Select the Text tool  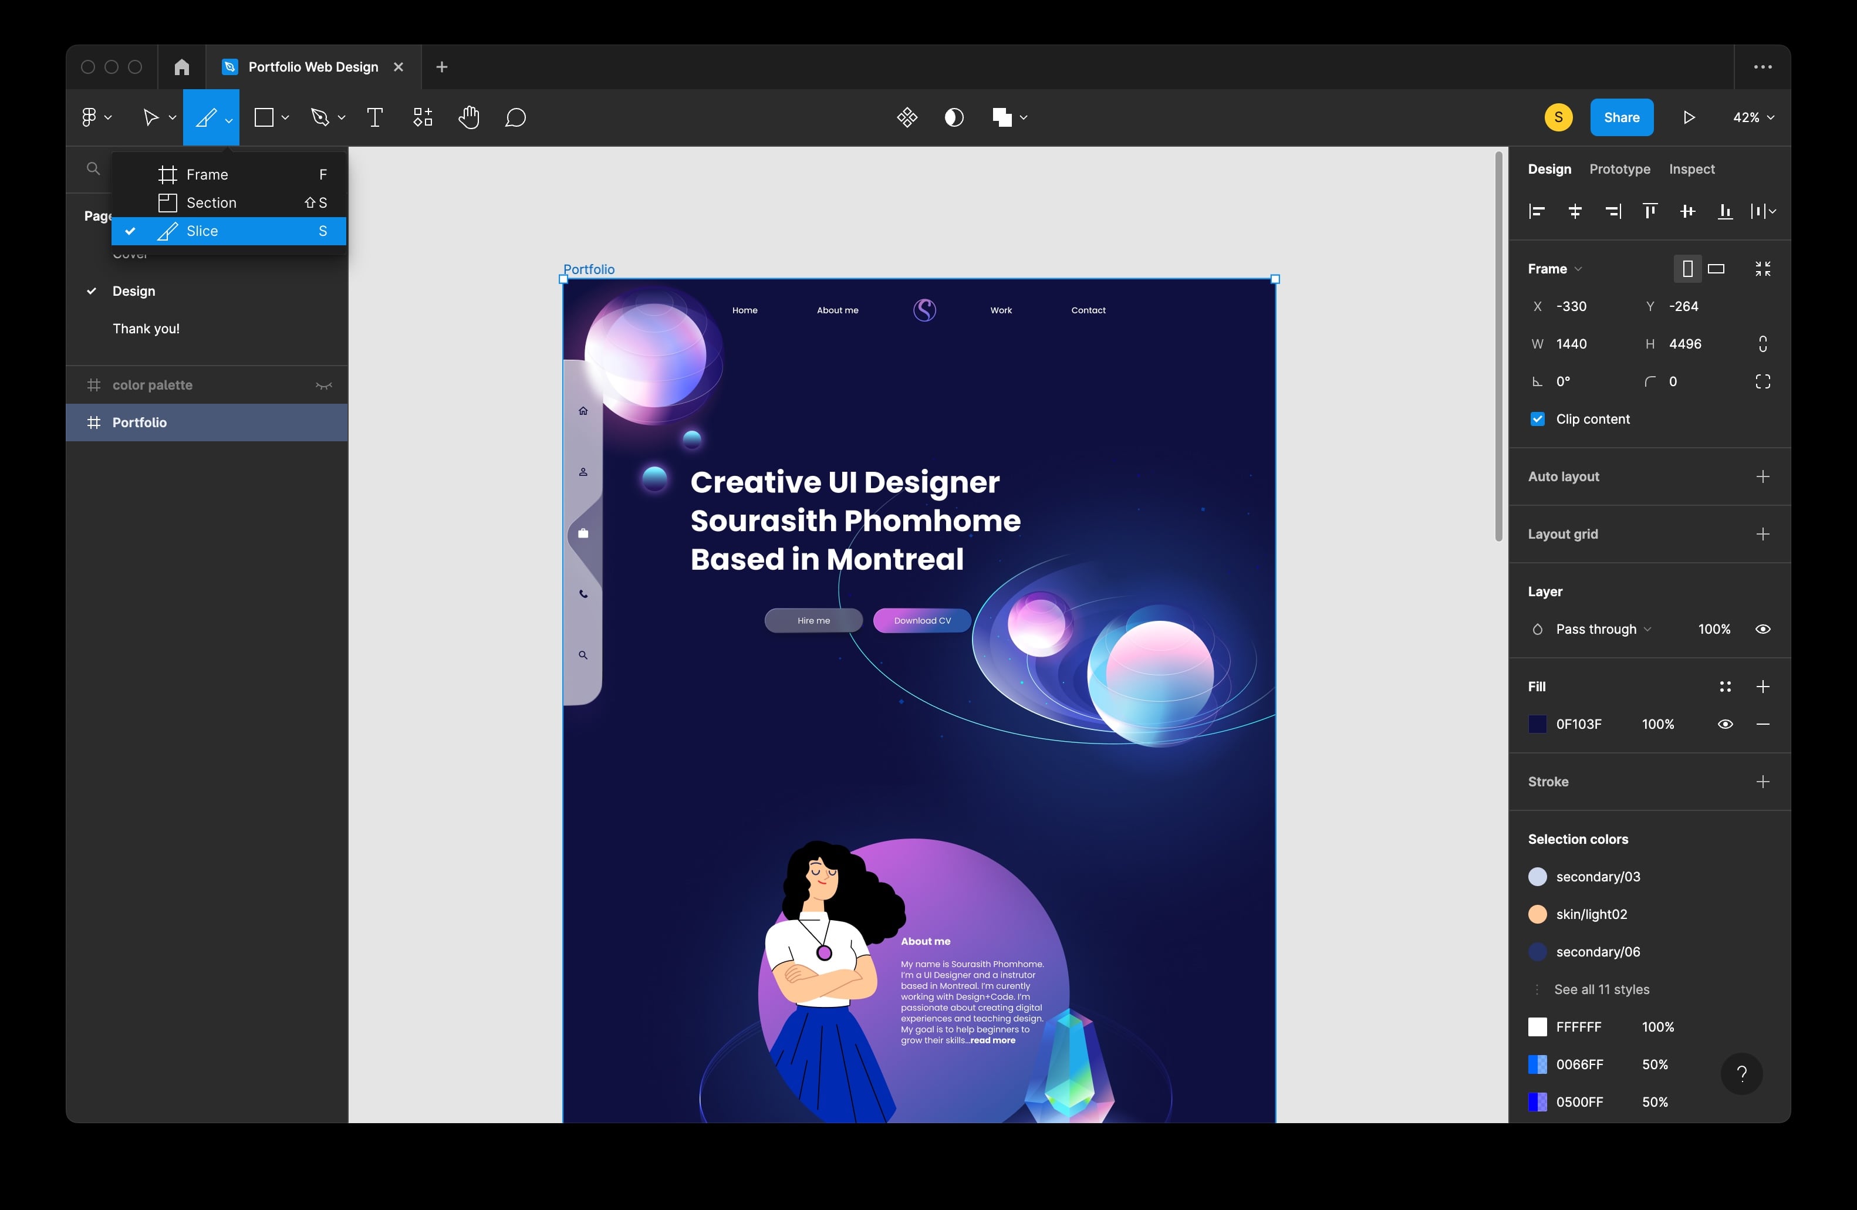click(x=374, y=117)
